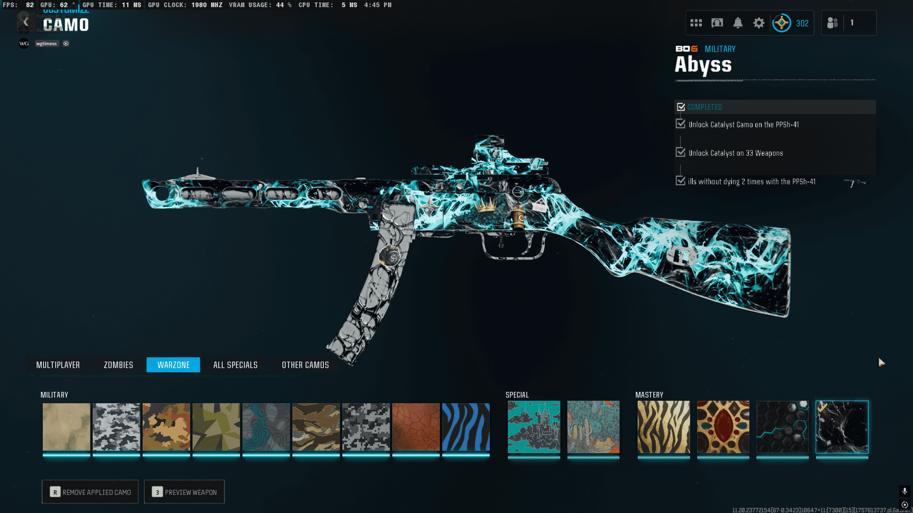Click the Preview Weapon button
The image size is (913, 513).
coord(184,492)
